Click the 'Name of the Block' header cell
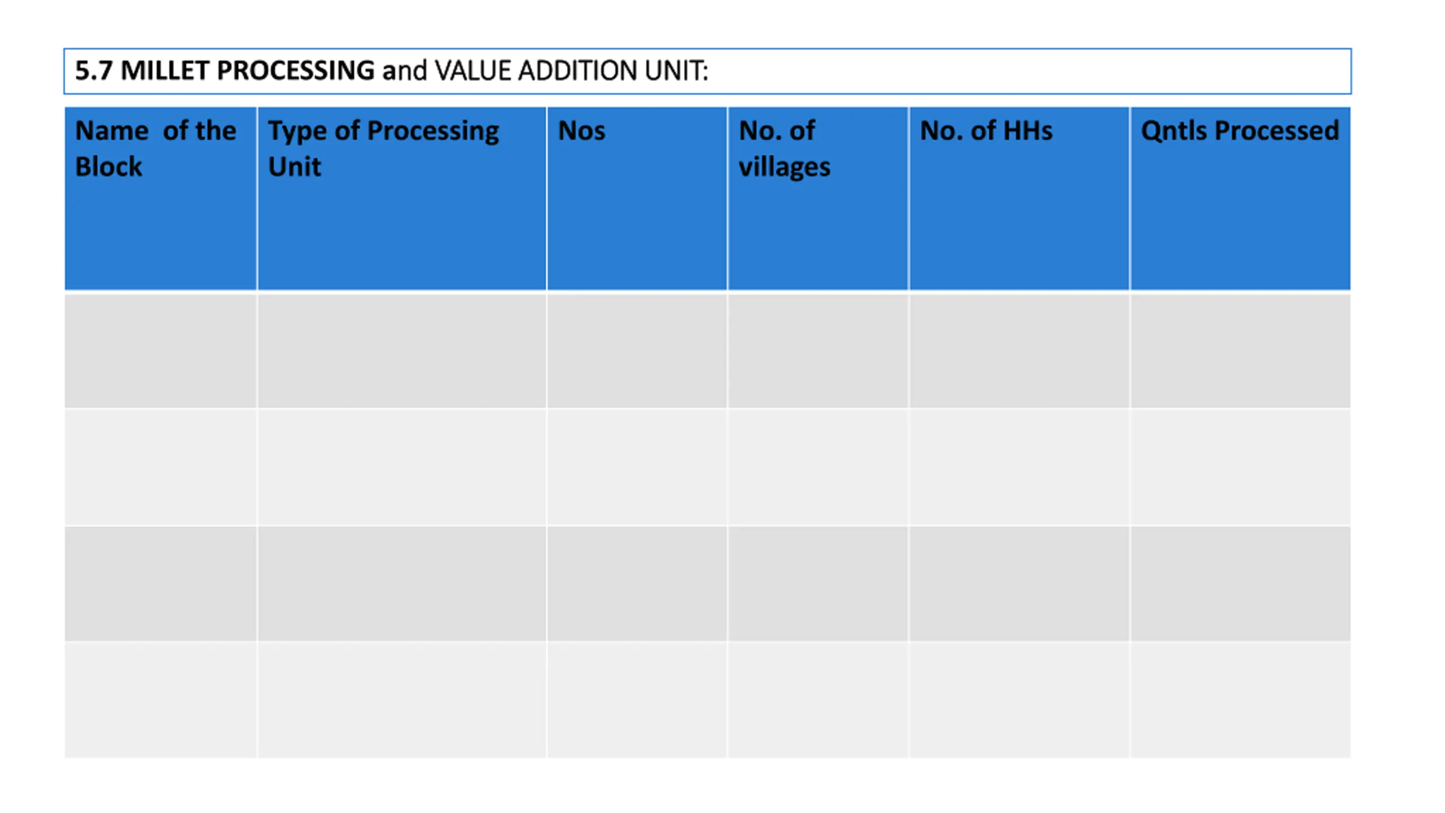Screen dimensions: 1445x813 pyautogui.click(x=161, y=198)
